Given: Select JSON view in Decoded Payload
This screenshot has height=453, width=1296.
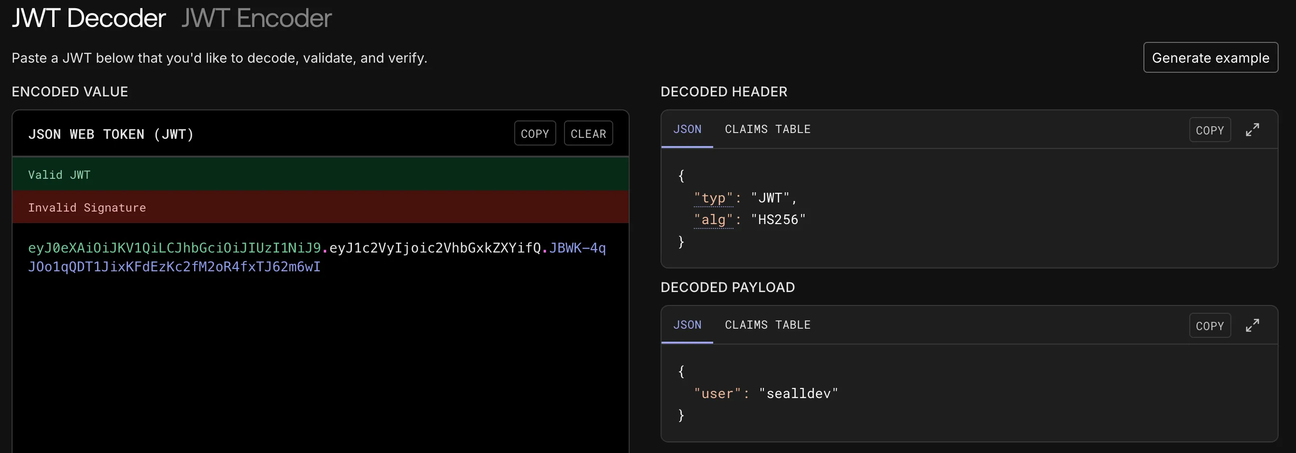Looking at the screenshot, I should click(687, 324).
